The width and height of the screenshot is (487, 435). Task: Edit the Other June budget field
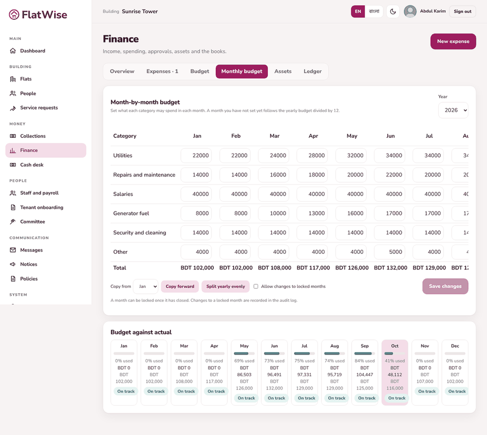390,252
